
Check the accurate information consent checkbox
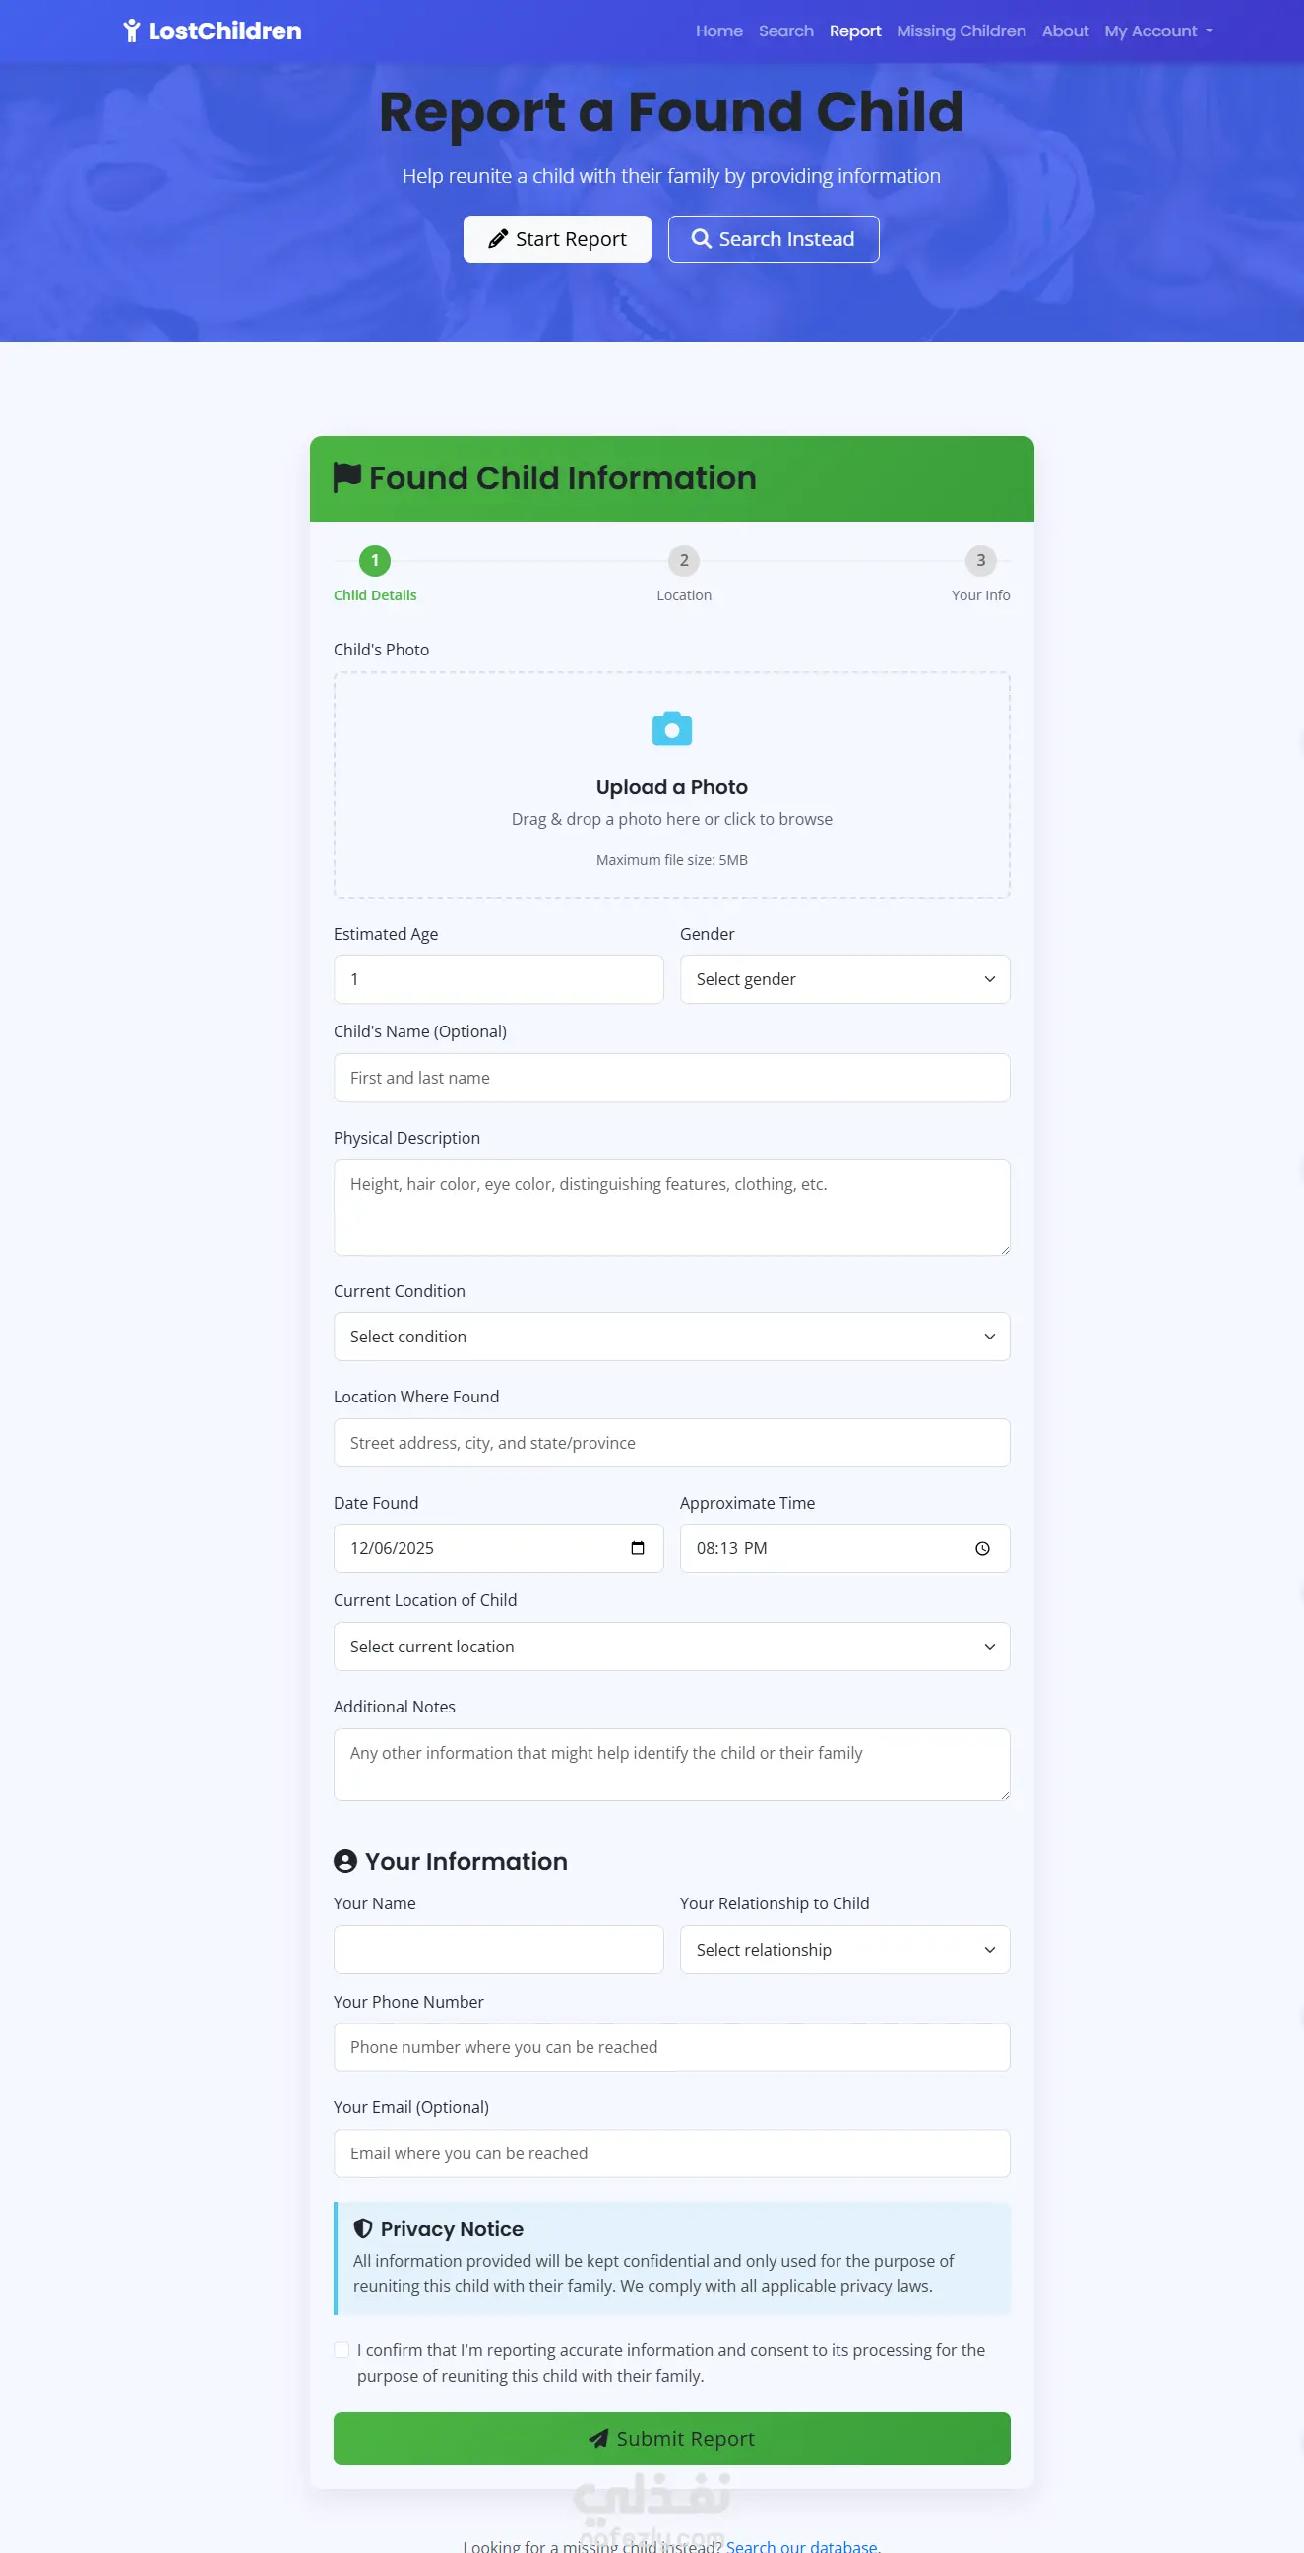point(342,2350)
